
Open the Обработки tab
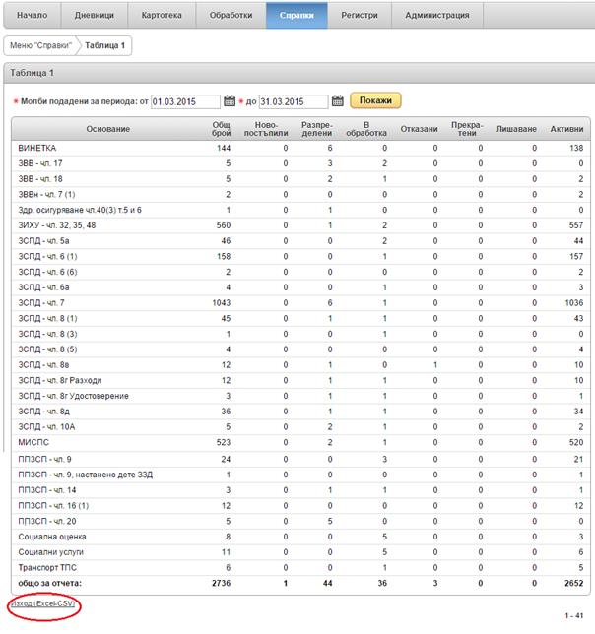pyautogui.click(x=231, y=16)
